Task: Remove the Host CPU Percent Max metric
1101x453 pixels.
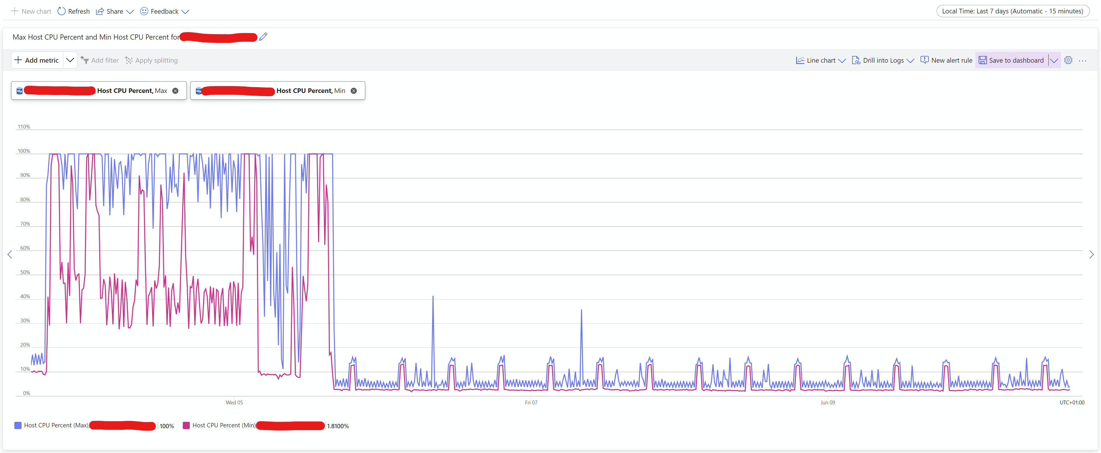Action: click(175, 90)
